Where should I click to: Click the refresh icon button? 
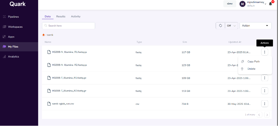(x=220, y=26)
